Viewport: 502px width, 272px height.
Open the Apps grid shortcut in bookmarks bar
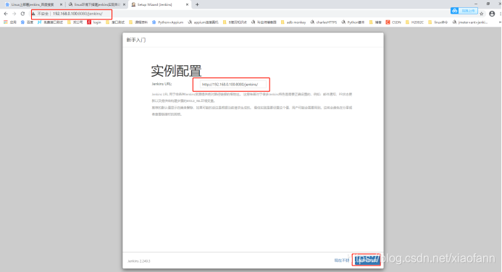pyautogui.click(x=10, y=22)
